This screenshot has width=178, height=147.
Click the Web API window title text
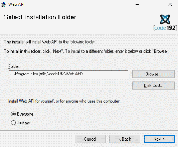17,4
